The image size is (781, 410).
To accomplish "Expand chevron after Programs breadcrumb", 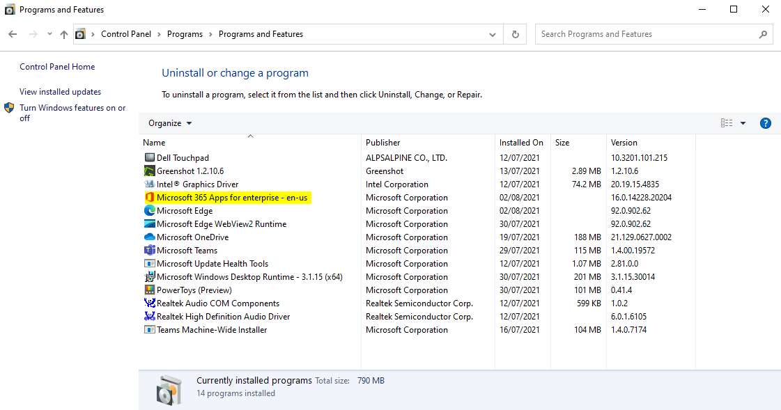I will 210,34.
